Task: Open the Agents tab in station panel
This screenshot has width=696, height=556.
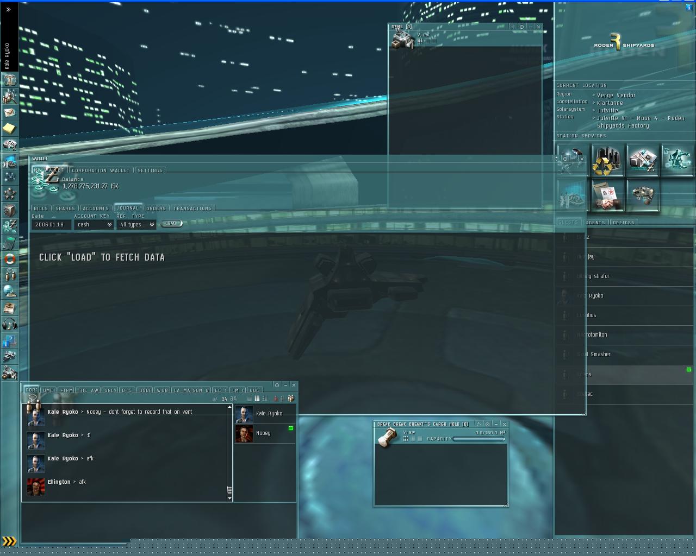Action: [x=595, y=223]
